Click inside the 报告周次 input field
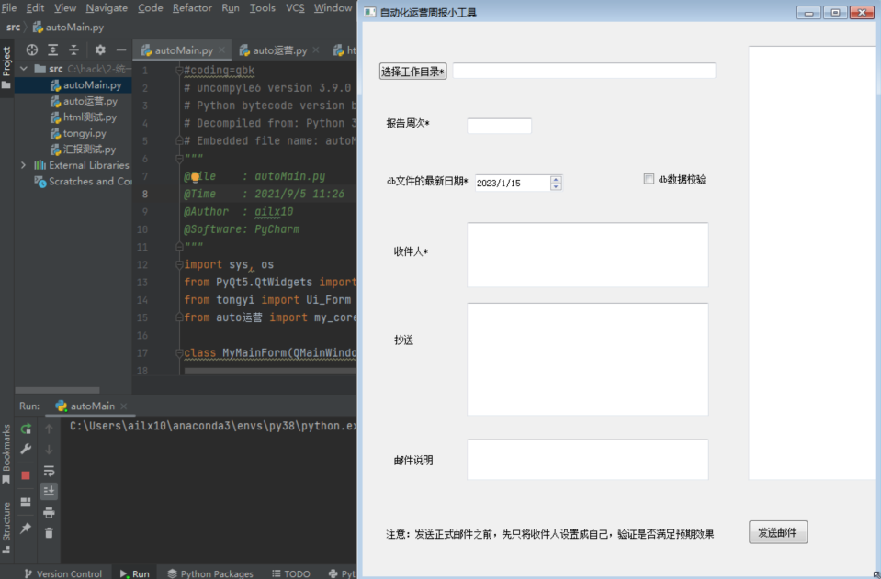881x579 pixels. pyautogui.click(x=499, y=125)
